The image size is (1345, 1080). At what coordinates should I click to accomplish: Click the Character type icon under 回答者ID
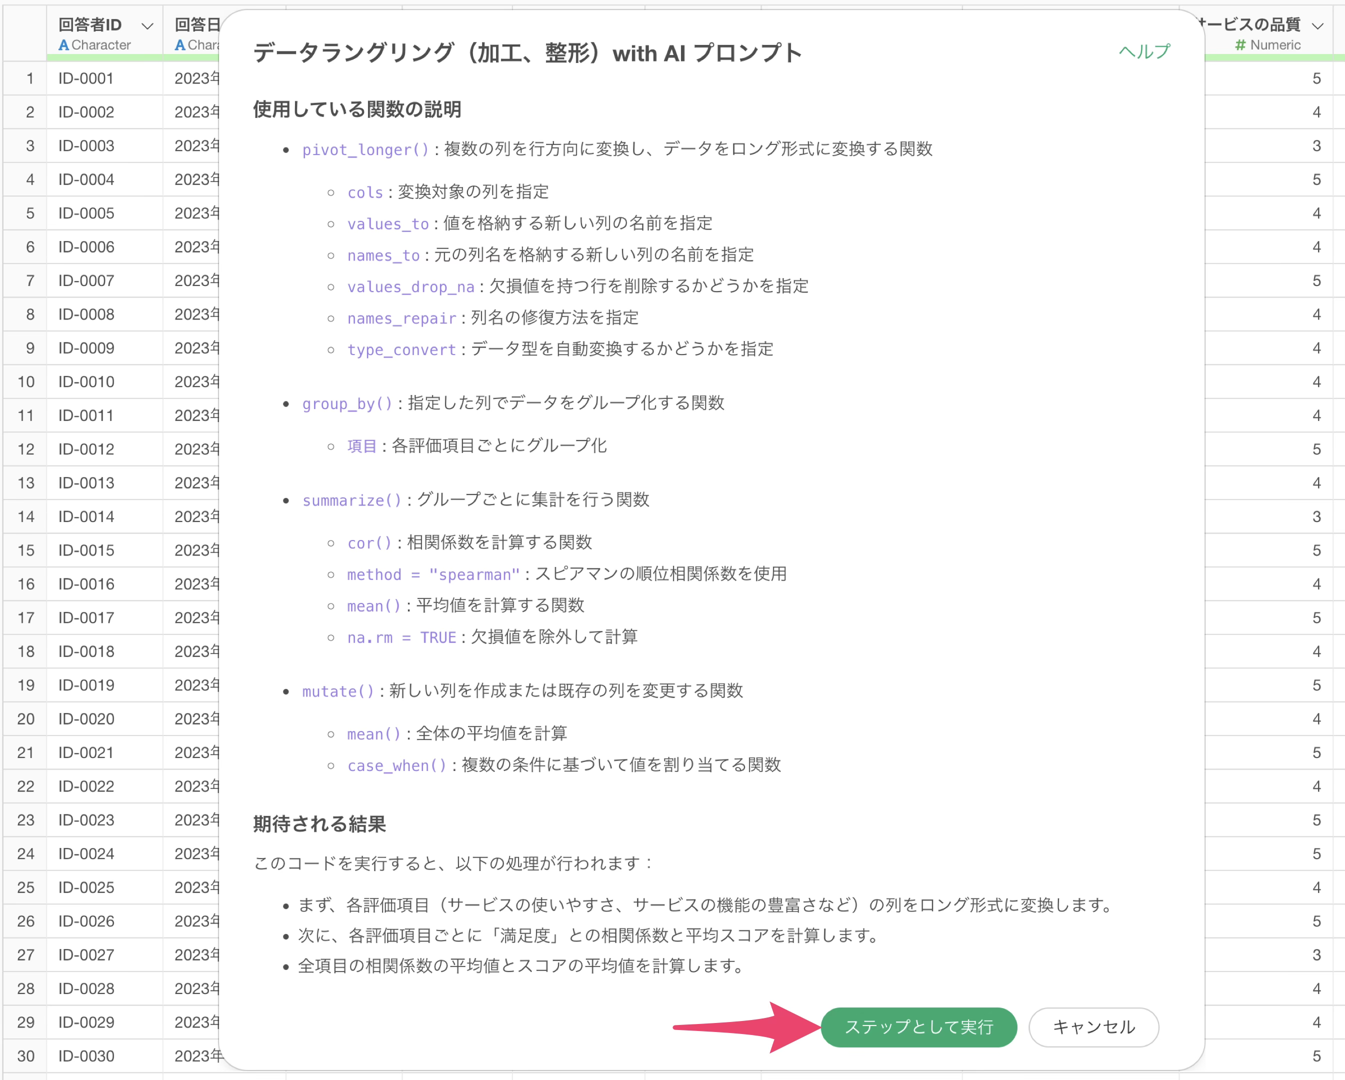(63, 45)
